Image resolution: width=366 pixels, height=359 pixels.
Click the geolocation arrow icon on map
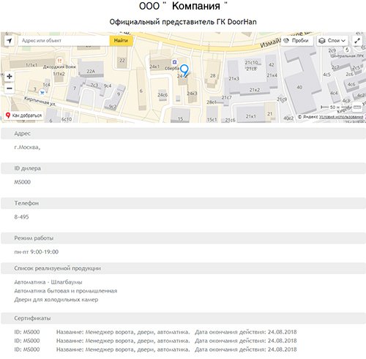click(x=10, y=41)
